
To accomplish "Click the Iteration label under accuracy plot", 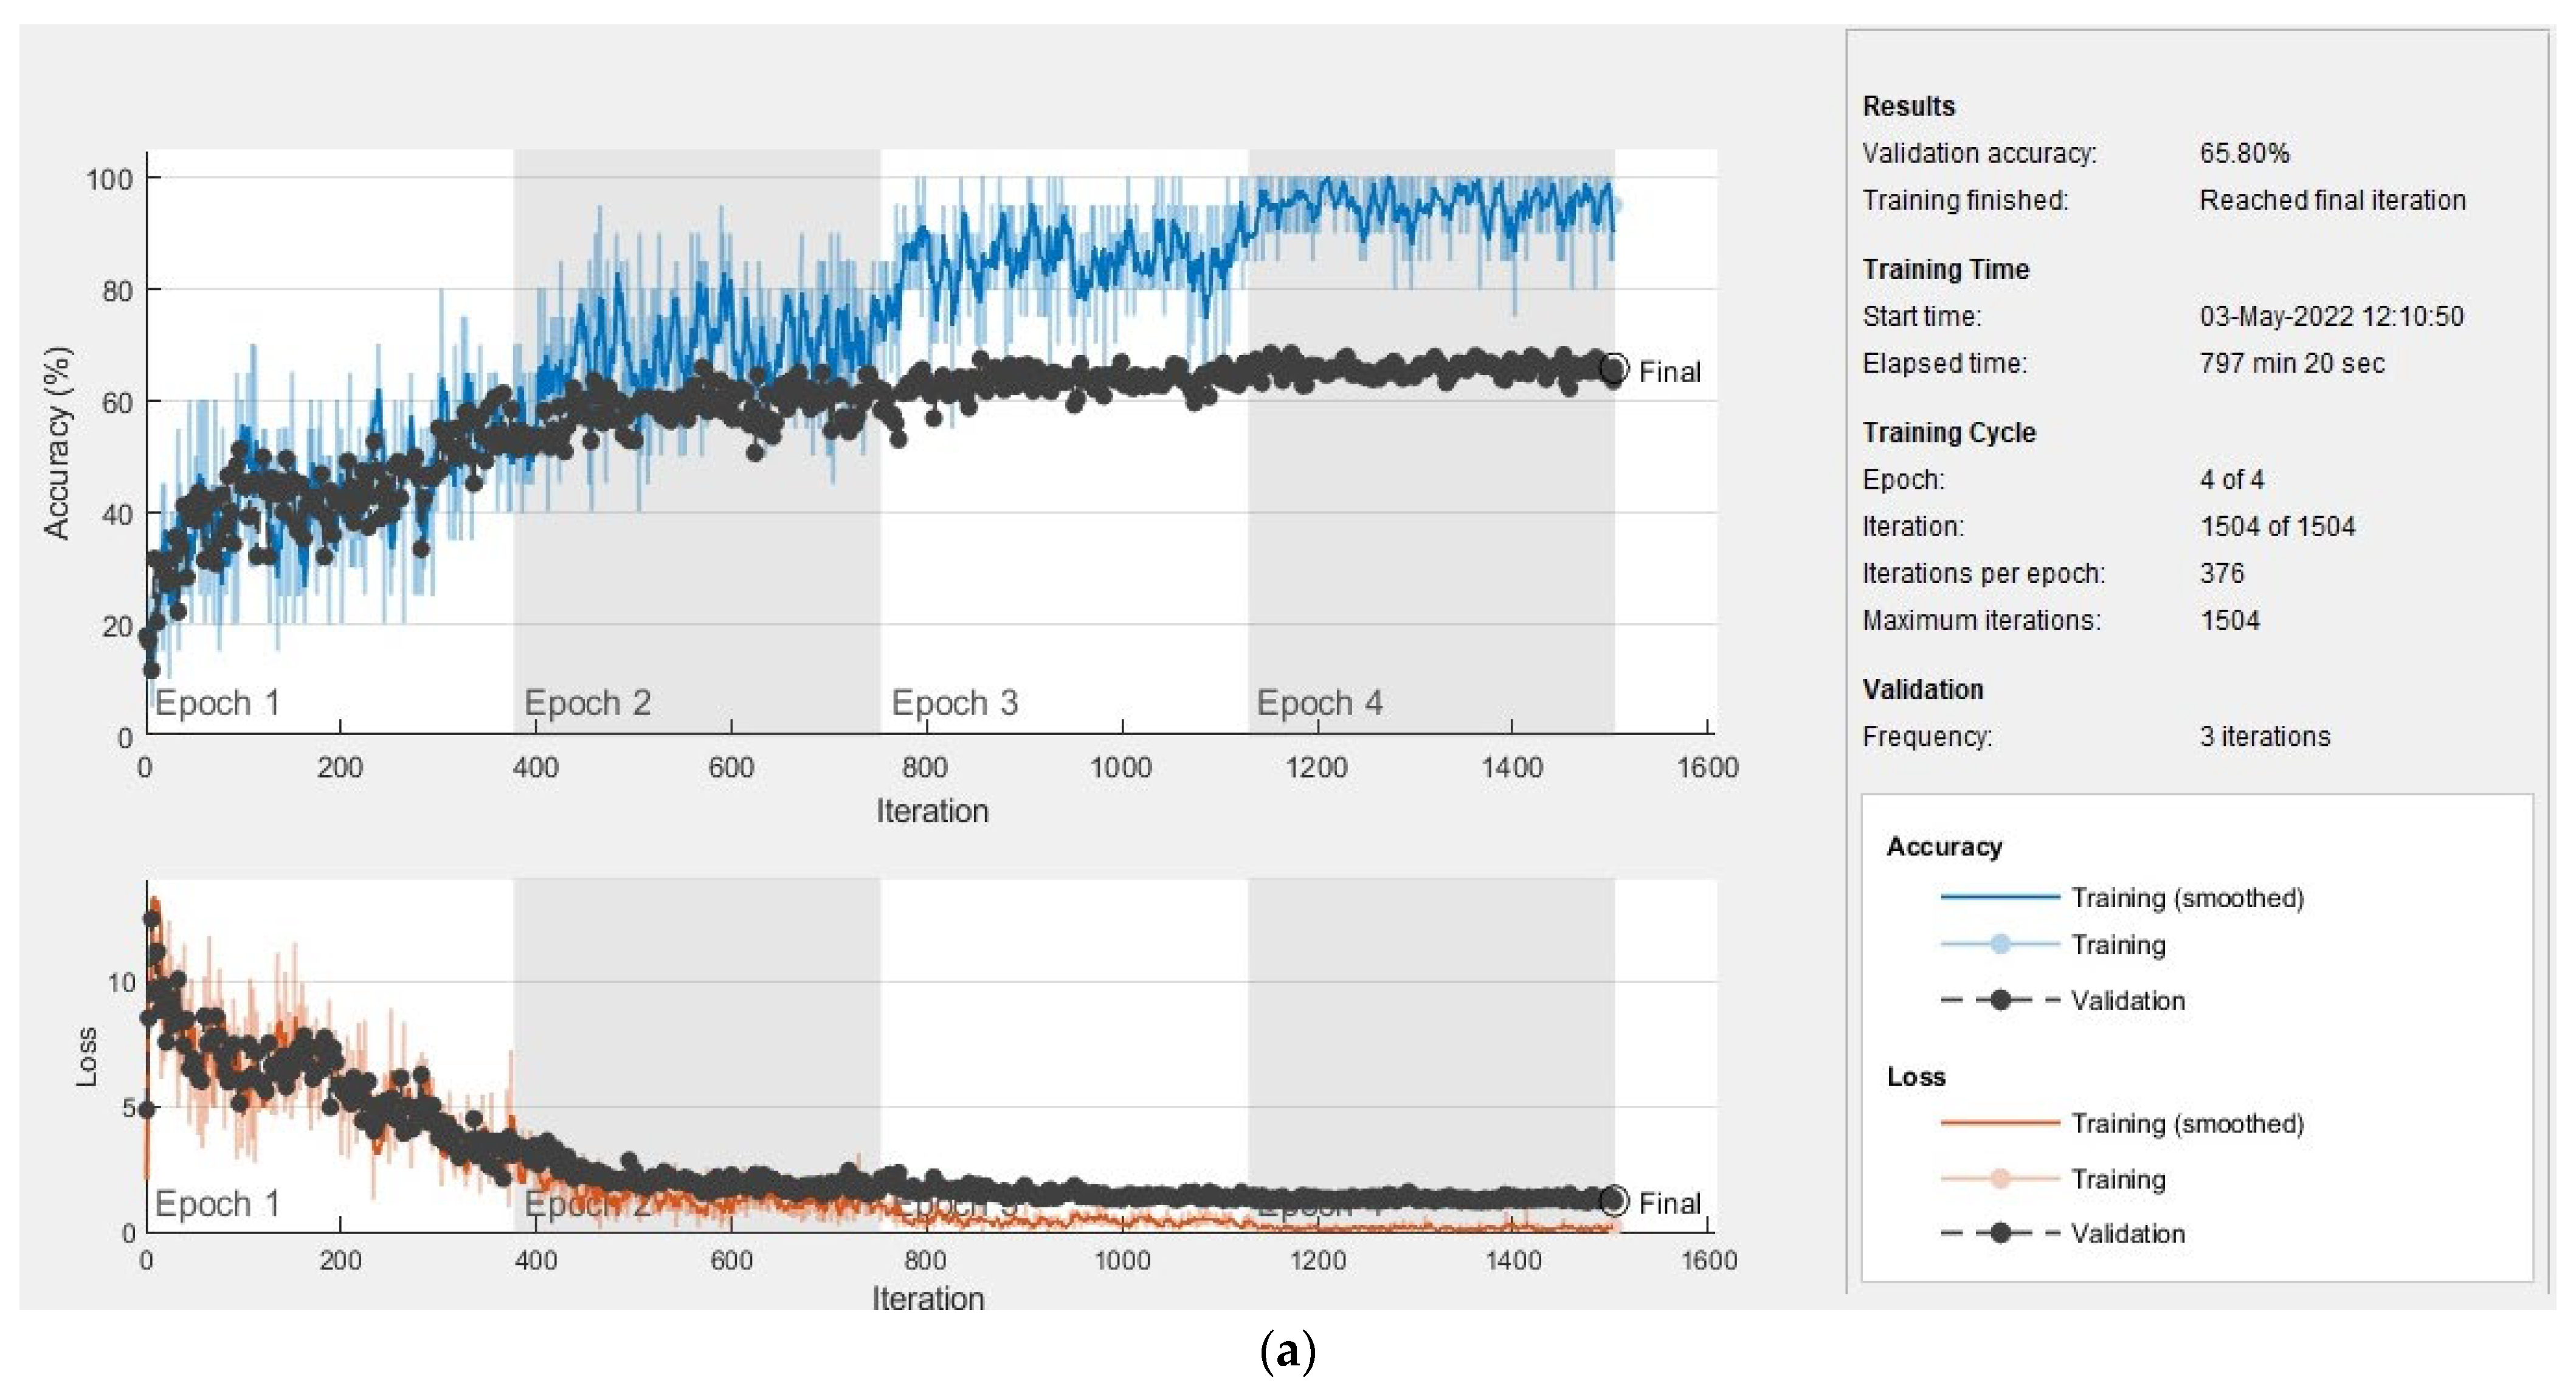I will (x=932, y=811).
